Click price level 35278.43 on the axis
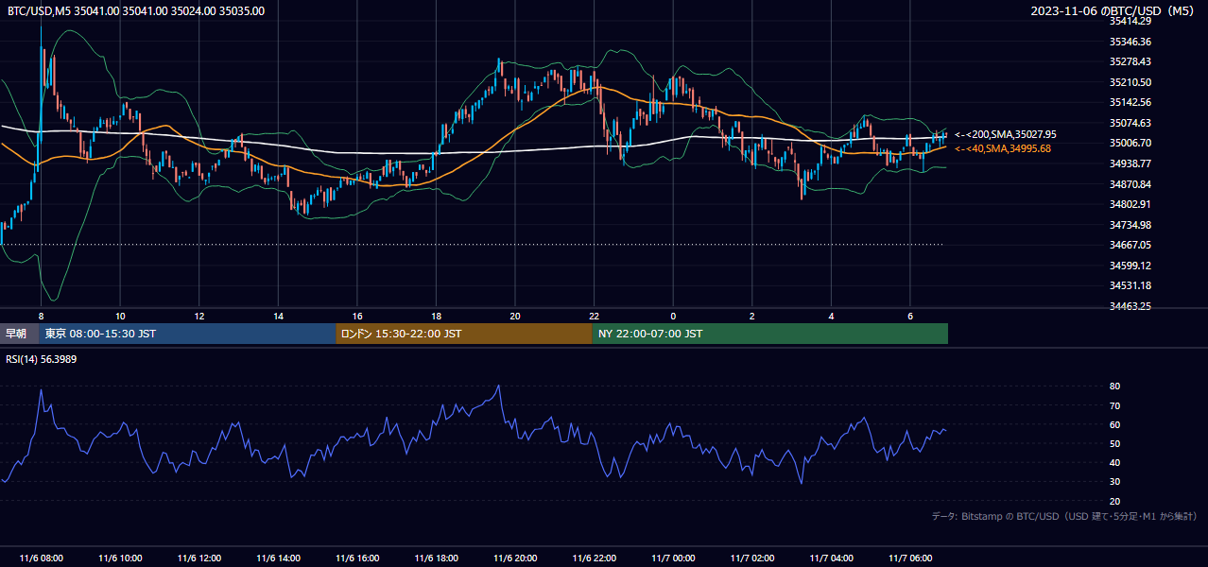This screenshot has width=1208, height=567. 1130,61
